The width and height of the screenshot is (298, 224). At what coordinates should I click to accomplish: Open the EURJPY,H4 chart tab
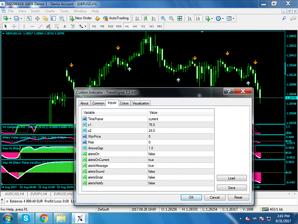click(39, 194)
